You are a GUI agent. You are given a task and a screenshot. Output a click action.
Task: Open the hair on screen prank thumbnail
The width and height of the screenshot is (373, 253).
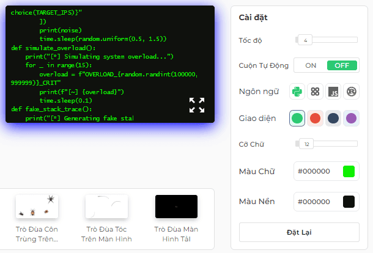106,207
